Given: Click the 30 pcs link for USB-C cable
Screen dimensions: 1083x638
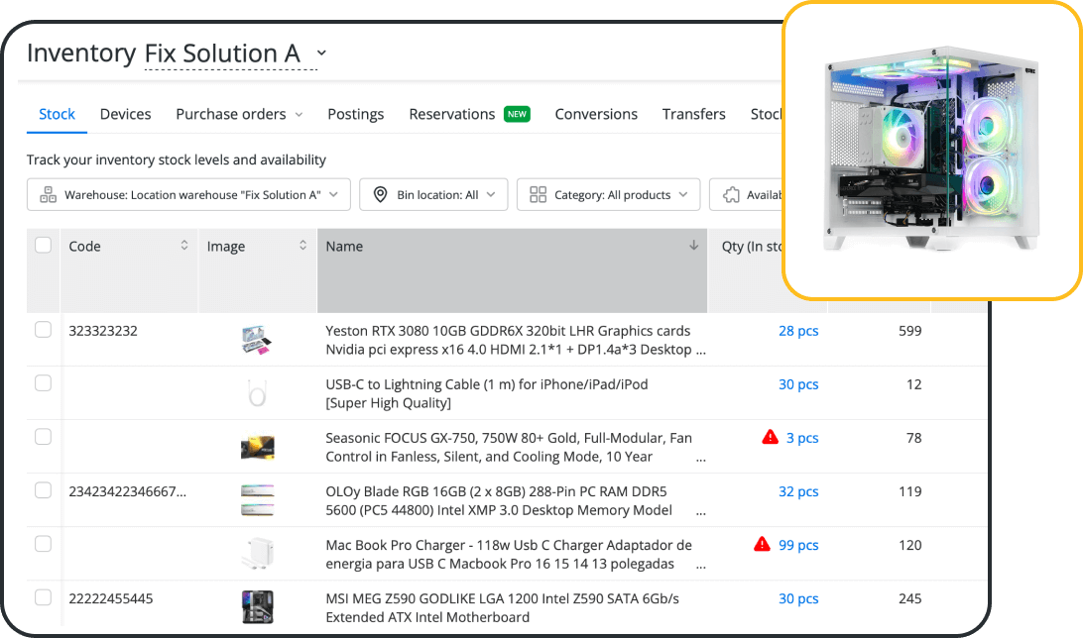Looking at the screenshot, I should point(798,383).
